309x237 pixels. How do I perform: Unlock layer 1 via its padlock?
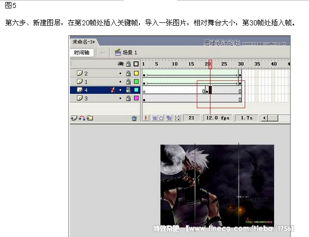tap(128, 81)
